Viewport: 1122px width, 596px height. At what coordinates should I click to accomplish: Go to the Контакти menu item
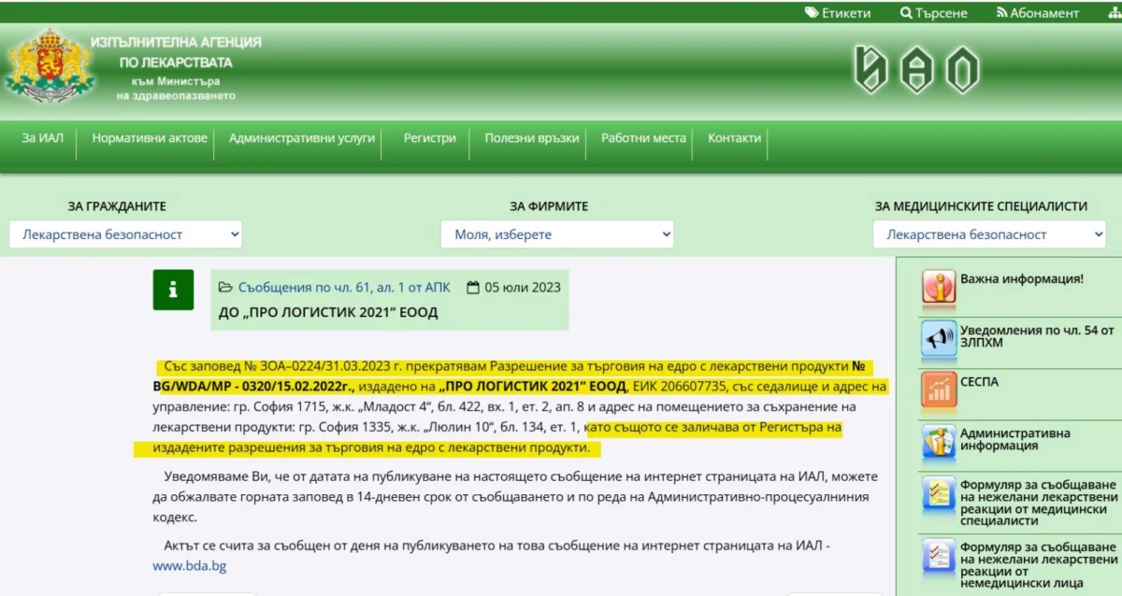click(735, 138)
